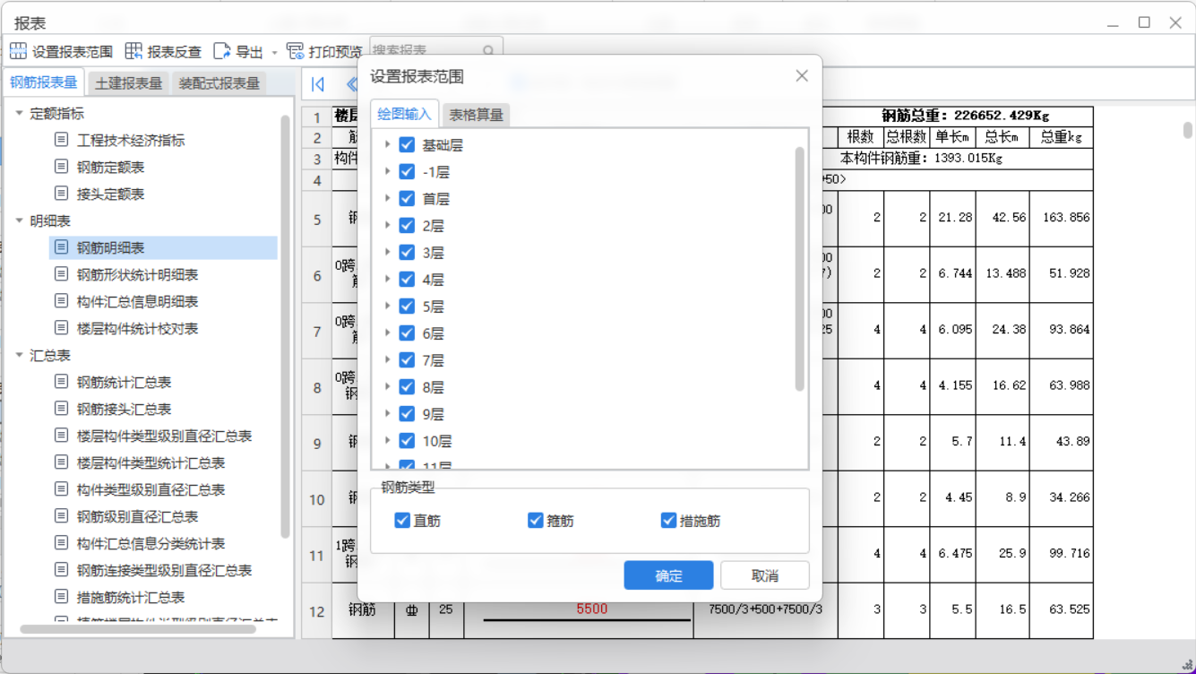Expand the 3层 tree node
1196x674 pixels.
point(387,252)
